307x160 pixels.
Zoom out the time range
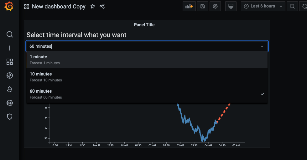coord(292,6)
